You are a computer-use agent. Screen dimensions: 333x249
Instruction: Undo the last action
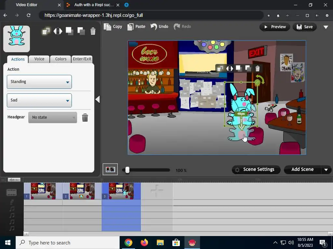coord(159,27)
